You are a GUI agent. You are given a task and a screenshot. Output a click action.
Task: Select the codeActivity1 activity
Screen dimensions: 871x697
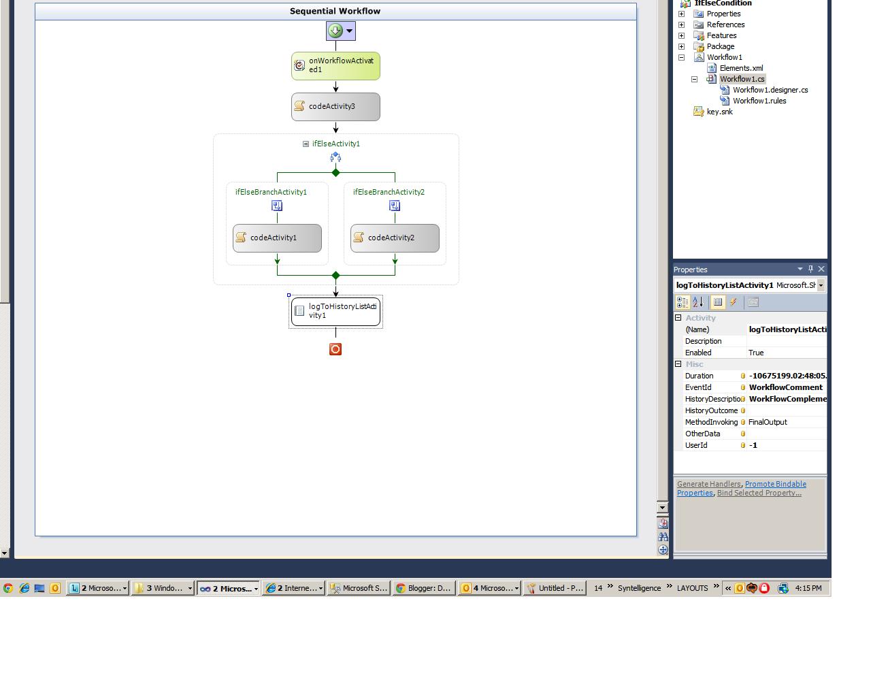point(277,238)
